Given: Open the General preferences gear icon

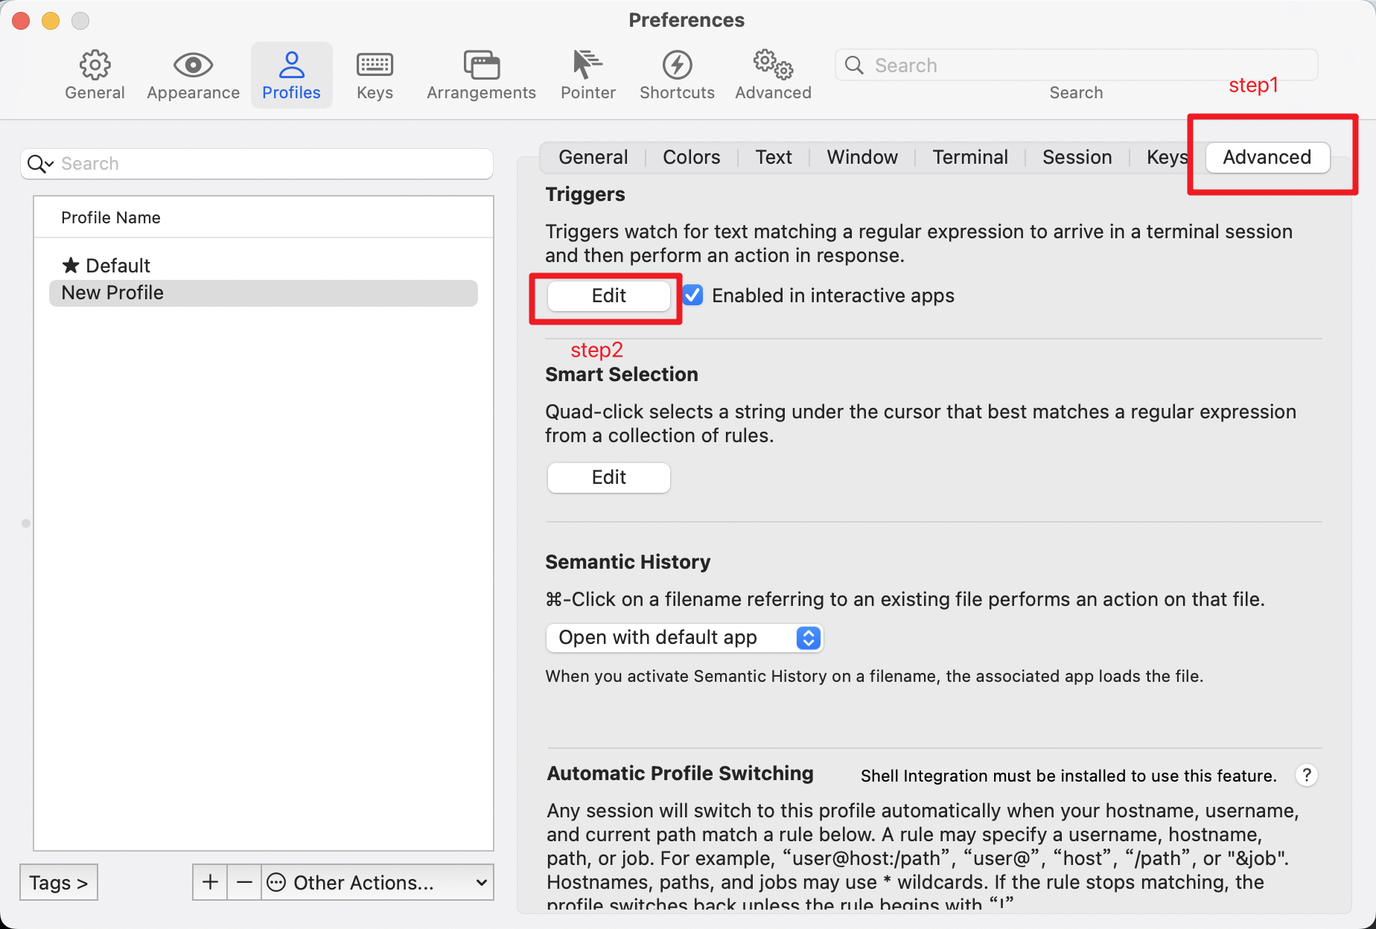Looking at the screenshot, I should [95, 66].
